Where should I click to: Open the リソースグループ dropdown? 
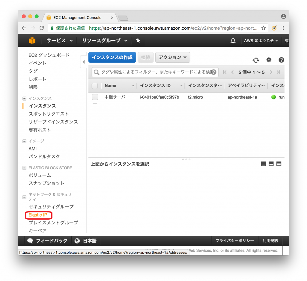(105, 40)
